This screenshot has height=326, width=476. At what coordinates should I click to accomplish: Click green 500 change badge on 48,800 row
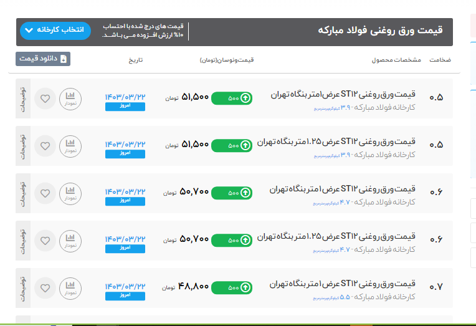coord(232,288)
